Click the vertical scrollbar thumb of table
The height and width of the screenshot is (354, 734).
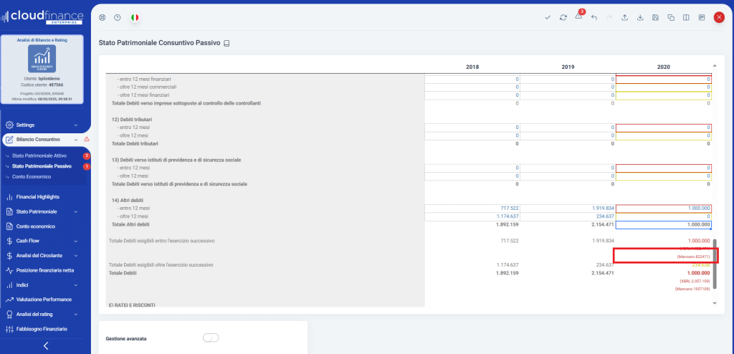(715, 263)
